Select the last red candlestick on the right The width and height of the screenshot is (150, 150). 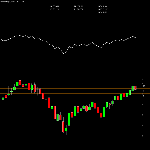pyautogui.click(x=136, y=88)
